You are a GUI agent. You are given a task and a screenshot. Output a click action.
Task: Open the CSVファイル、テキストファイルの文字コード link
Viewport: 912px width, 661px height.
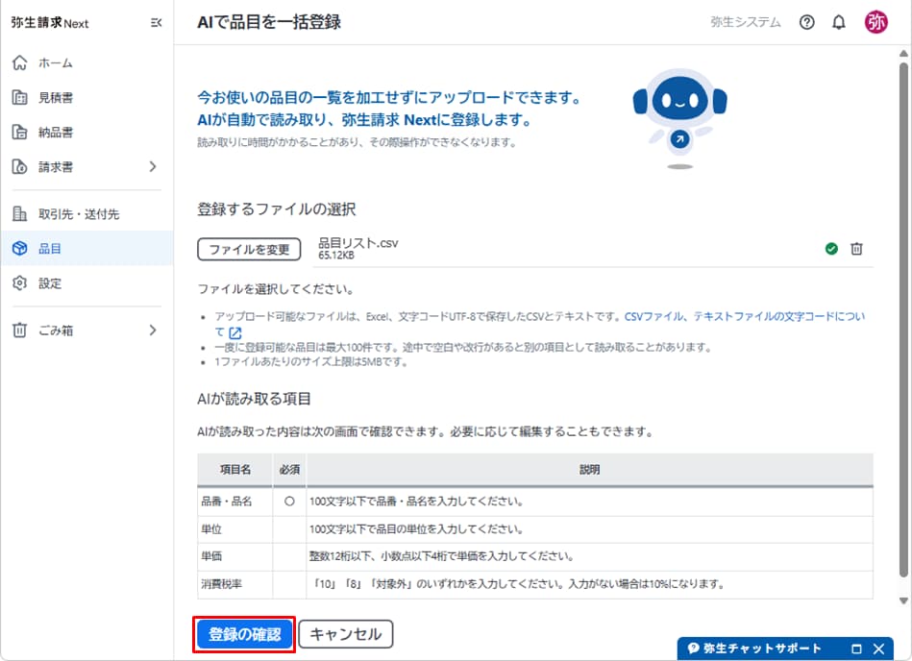pyautogui.click(x=745, y=316)
